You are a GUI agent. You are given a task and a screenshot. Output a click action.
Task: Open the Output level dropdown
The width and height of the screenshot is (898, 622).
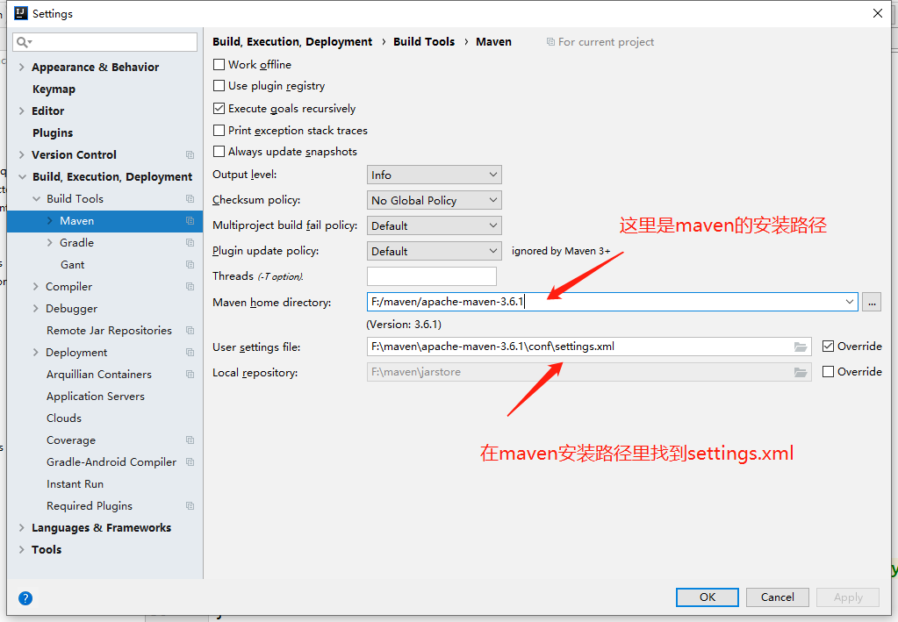tap(435, 175)
